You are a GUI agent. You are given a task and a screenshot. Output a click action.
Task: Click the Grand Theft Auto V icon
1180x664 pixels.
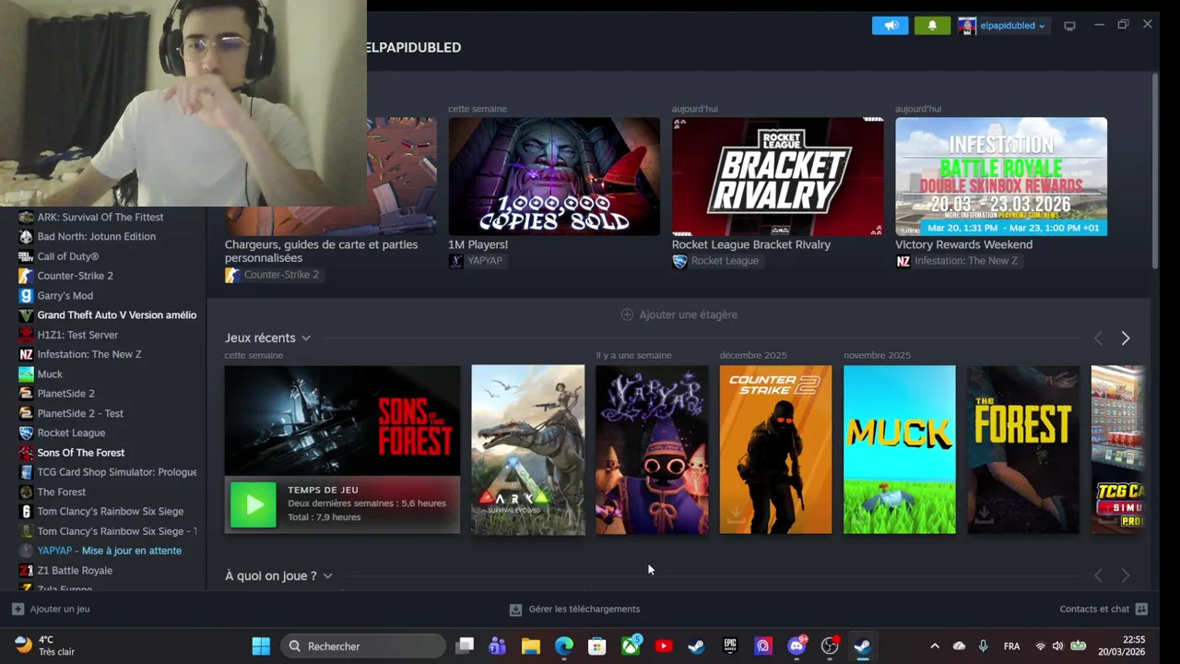tap(26, 314)
